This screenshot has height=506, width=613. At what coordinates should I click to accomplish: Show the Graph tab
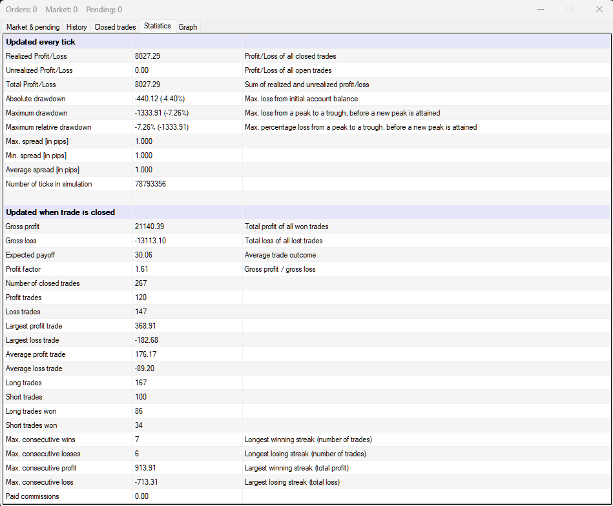pos(188,27)
